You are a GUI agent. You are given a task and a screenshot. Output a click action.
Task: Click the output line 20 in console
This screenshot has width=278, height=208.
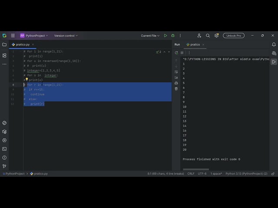pos(184,150)
